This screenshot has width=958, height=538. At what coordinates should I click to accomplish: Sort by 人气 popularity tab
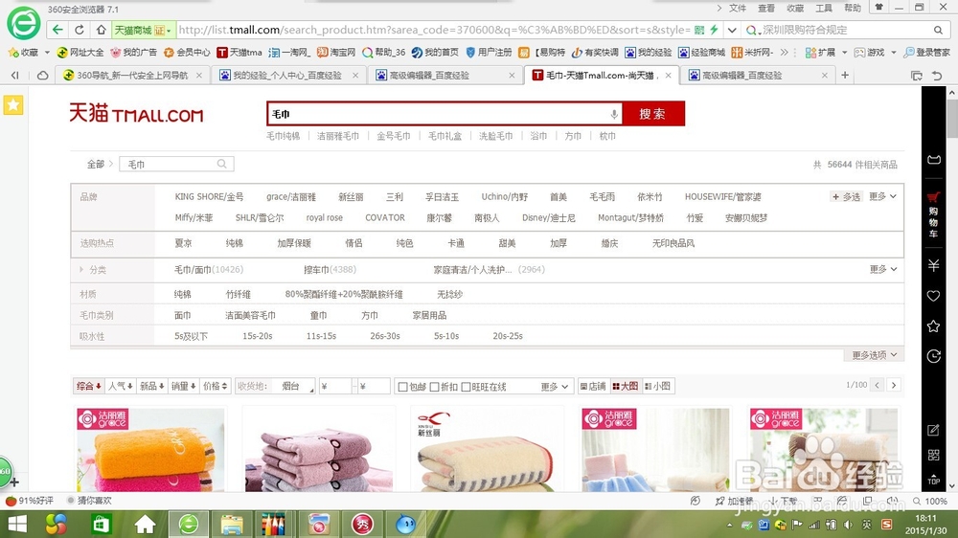pyautogui.click(x=120, y=386)
